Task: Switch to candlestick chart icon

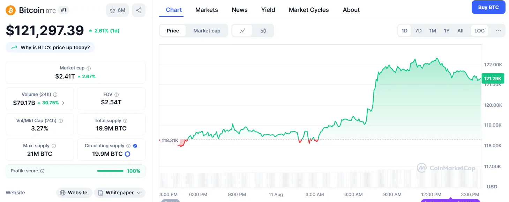Action: click(263, 31)
